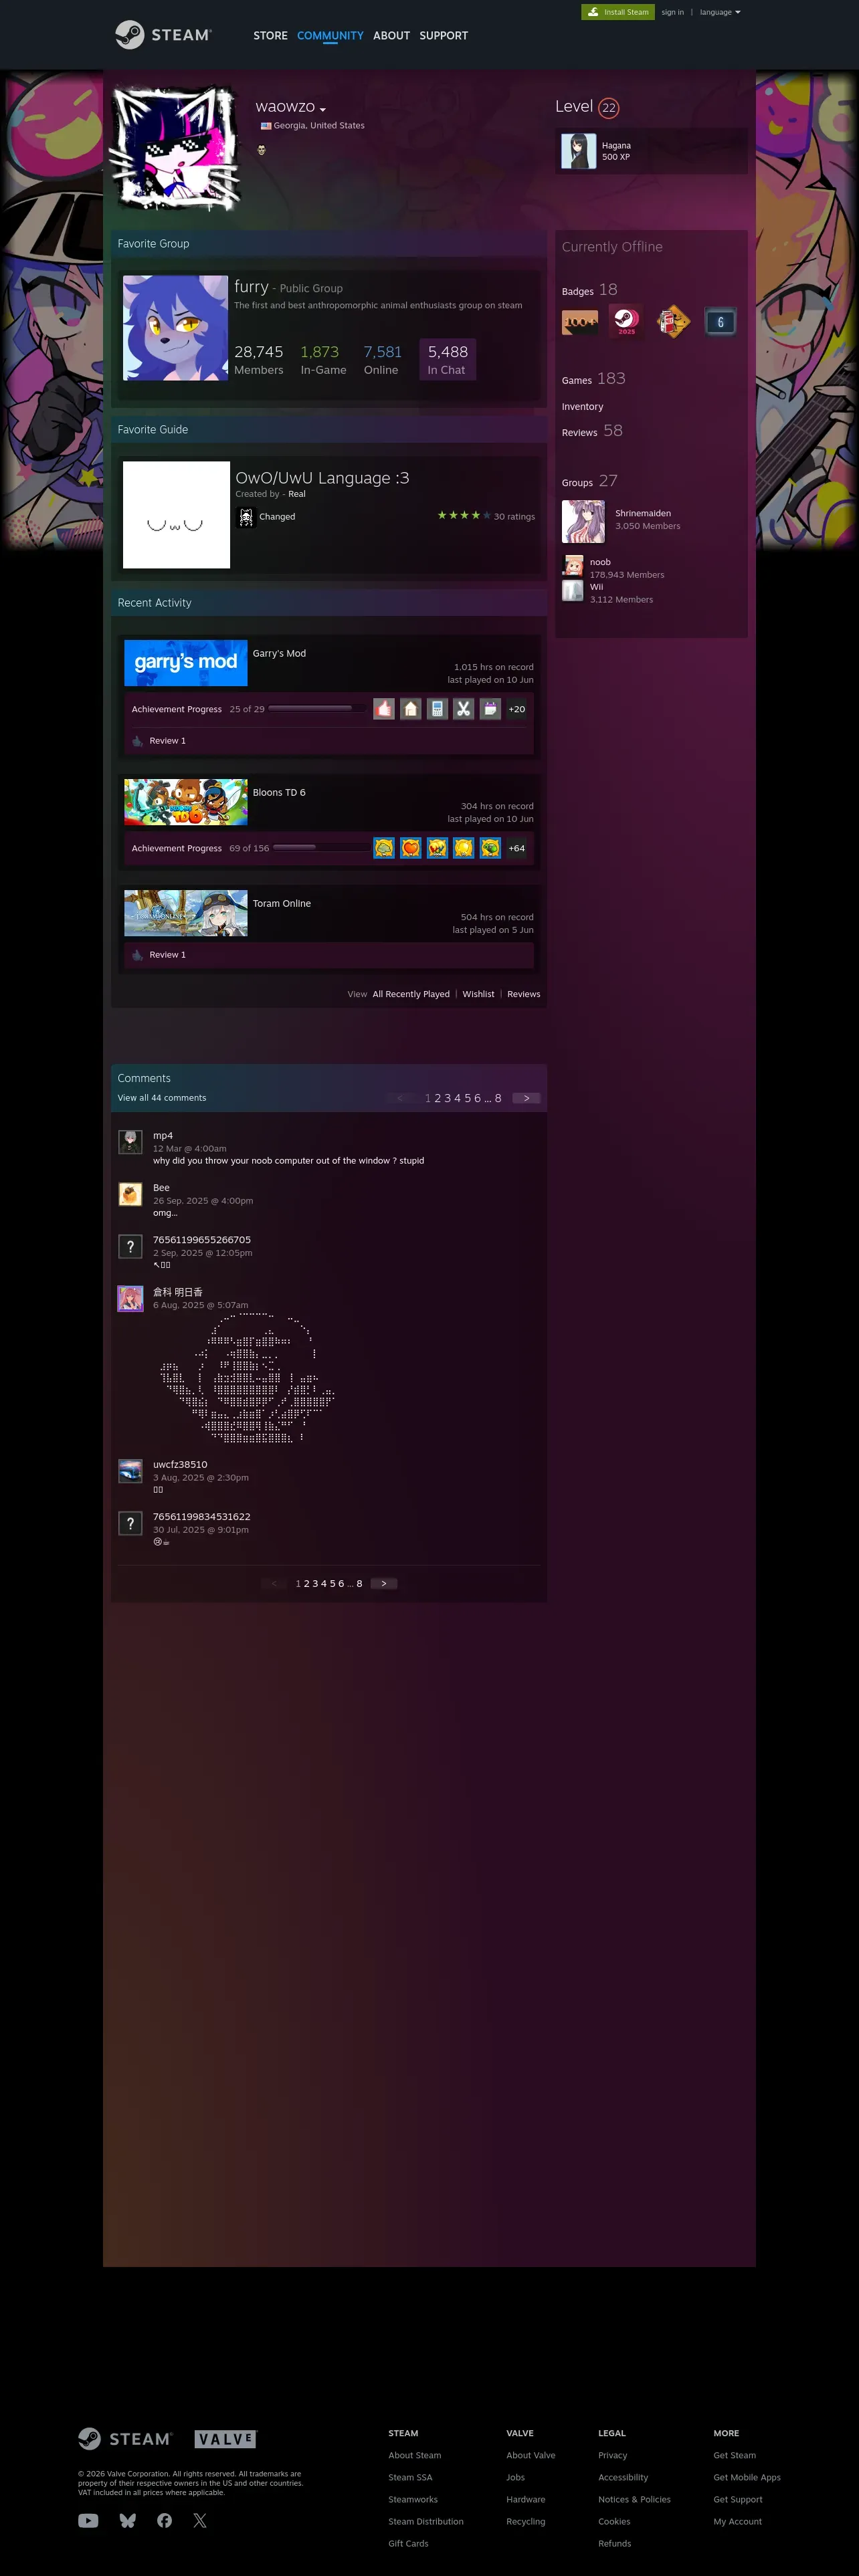859x2576 pixels.
Task: Open the COMMUNITY menu
Action: coord(330,35)
